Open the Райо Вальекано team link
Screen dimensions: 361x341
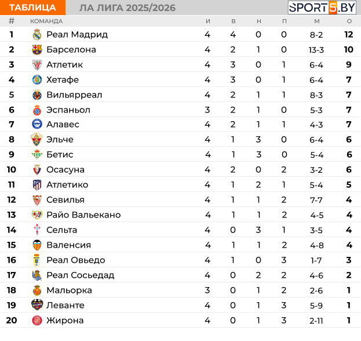(83, 215)
